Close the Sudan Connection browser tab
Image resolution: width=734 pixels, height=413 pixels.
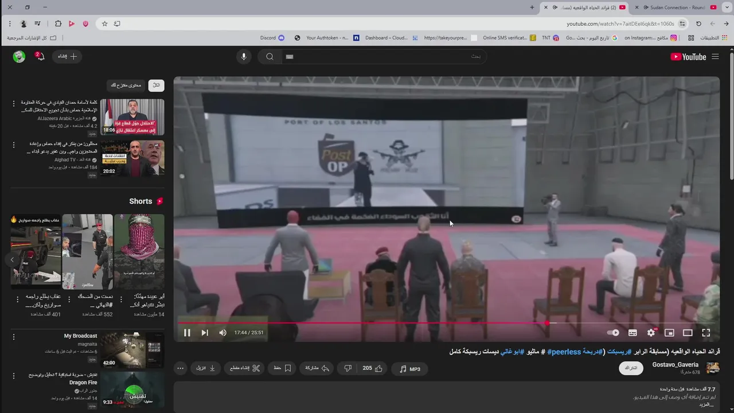click(x=637, y=7)
